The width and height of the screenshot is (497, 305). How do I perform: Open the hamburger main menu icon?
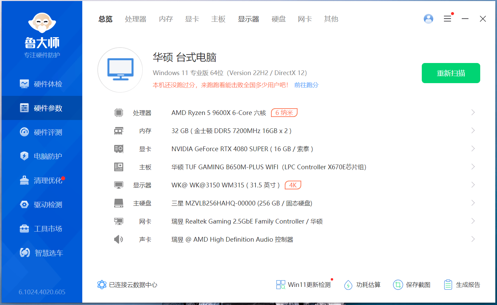coord(447,19)
